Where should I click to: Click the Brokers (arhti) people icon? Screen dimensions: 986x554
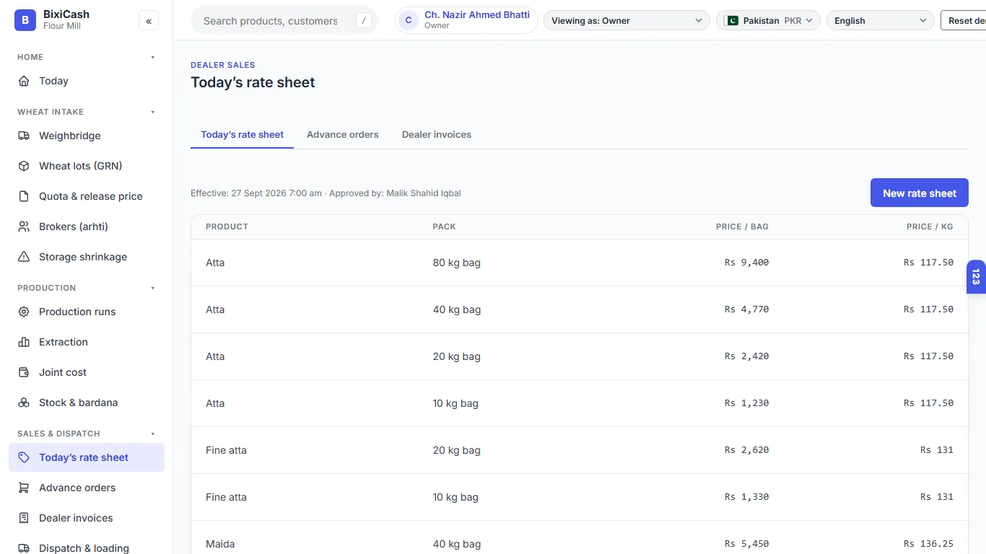(24, 227)
